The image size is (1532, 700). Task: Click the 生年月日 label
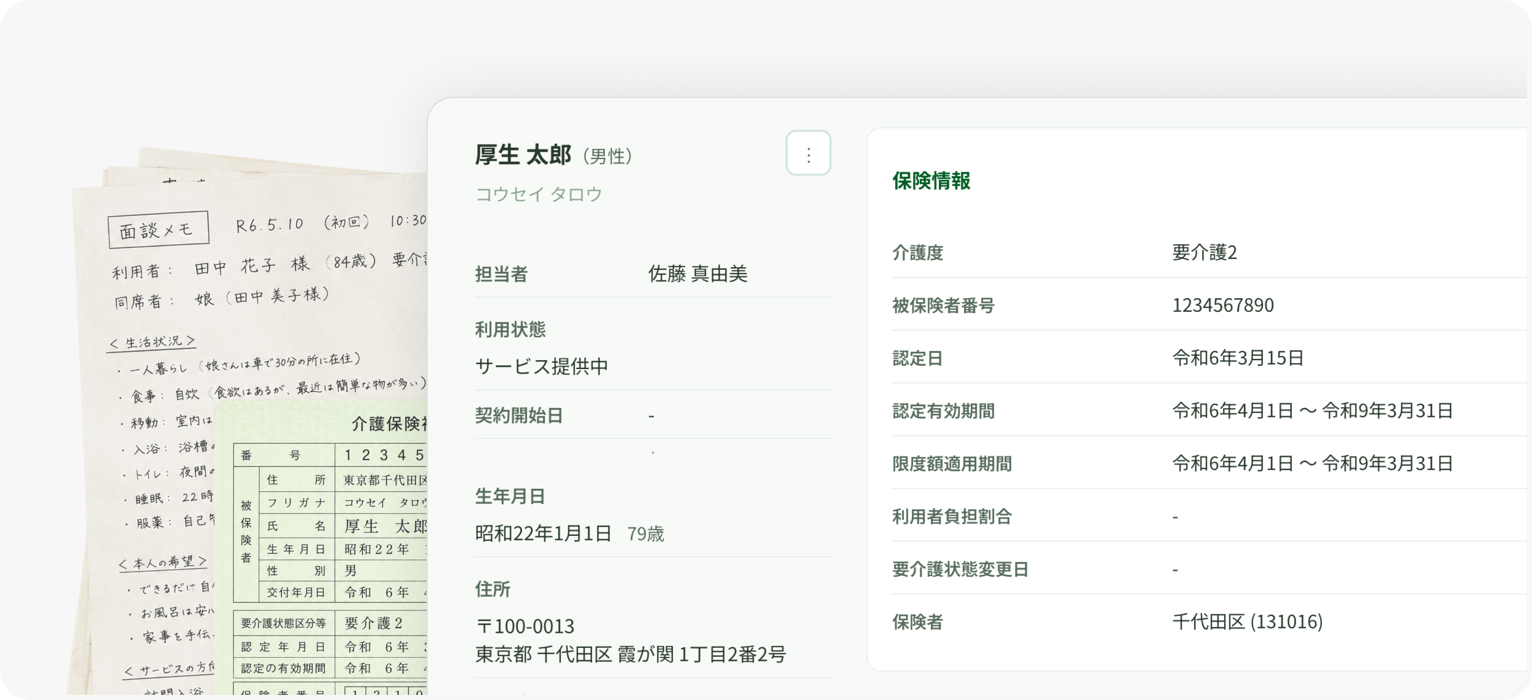click(510, 496)
